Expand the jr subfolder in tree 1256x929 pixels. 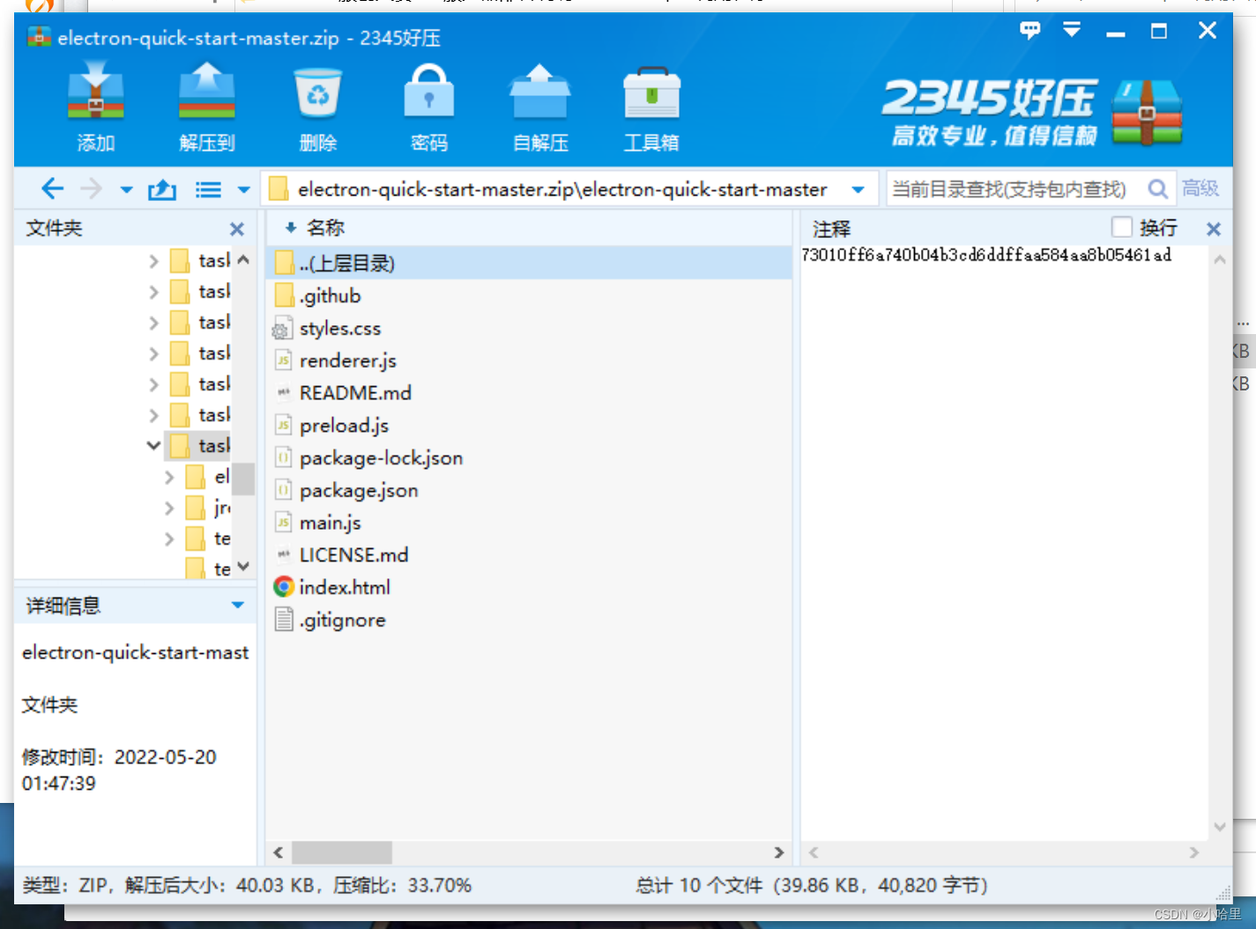pos(169,508)
